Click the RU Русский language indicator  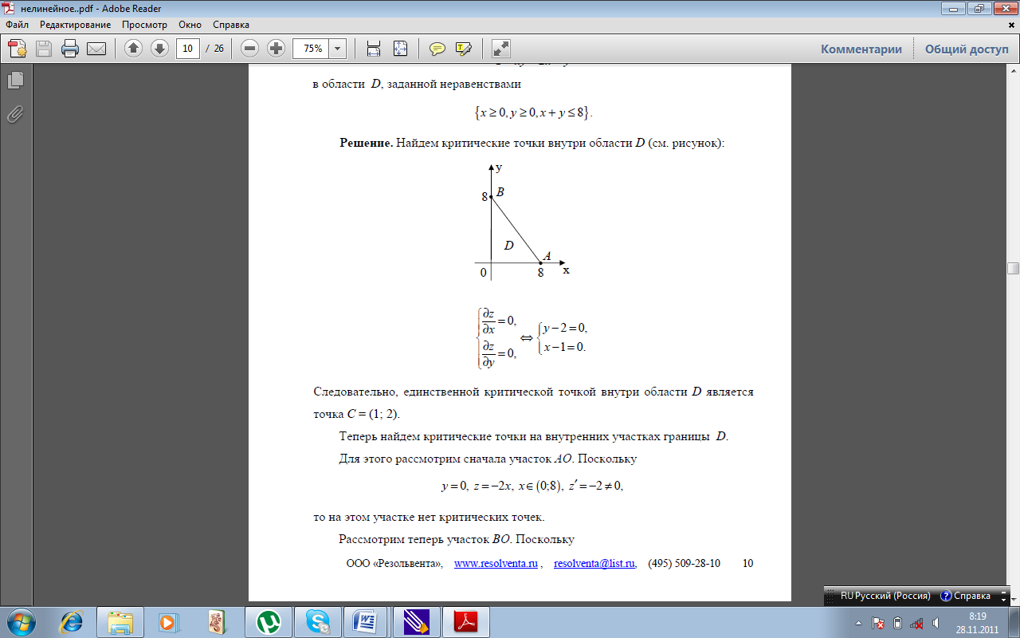pos(886,596)
